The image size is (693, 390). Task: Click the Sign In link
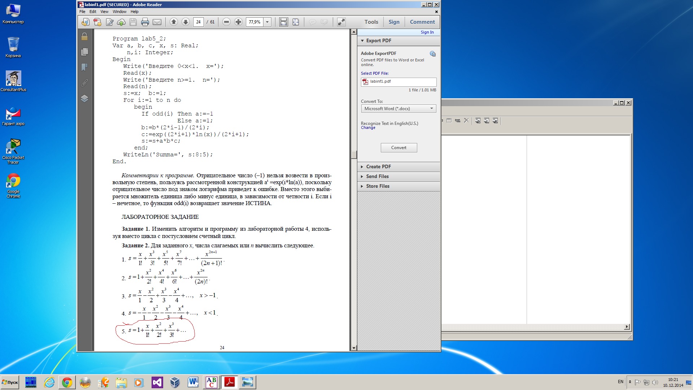tap(427, 32)
